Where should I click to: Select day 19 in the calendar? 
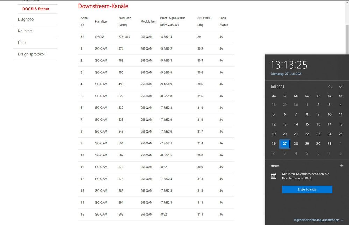tap(273, 134)
